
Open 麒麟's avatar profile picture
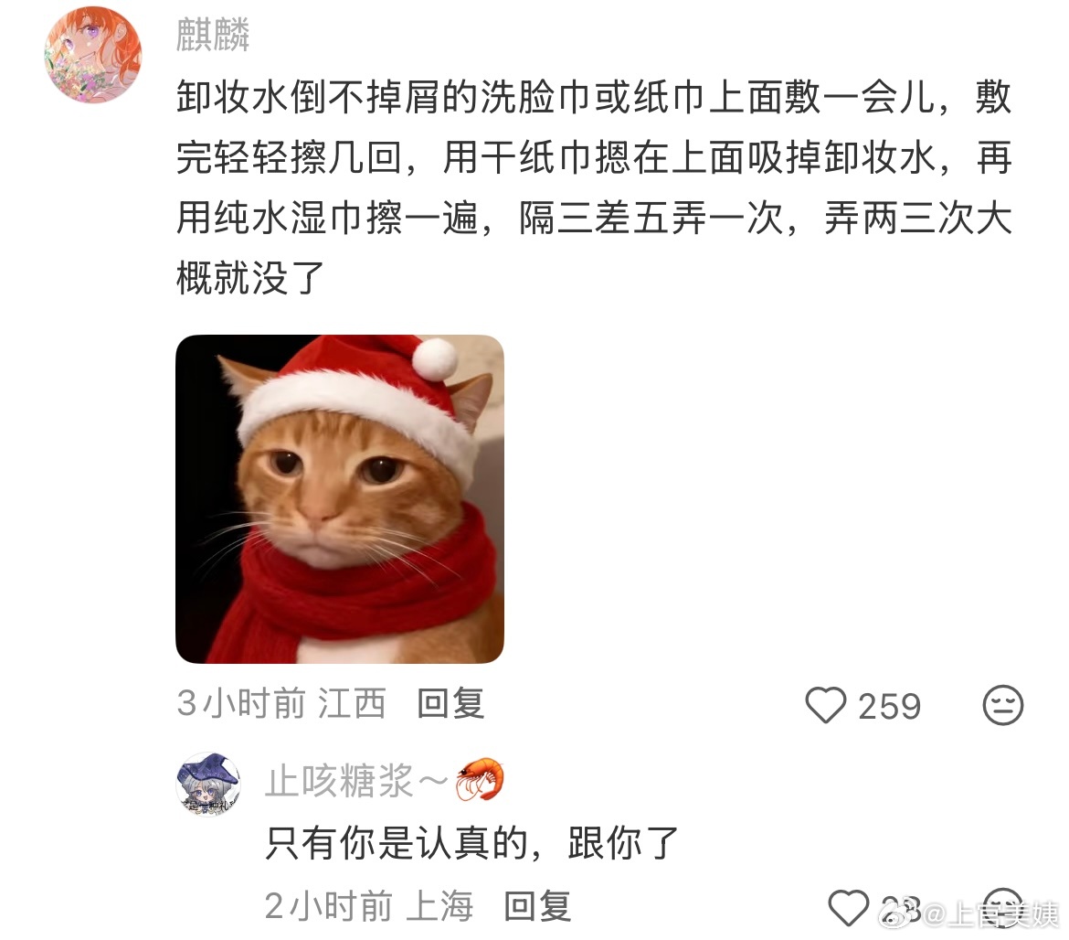tap(92, 55)
